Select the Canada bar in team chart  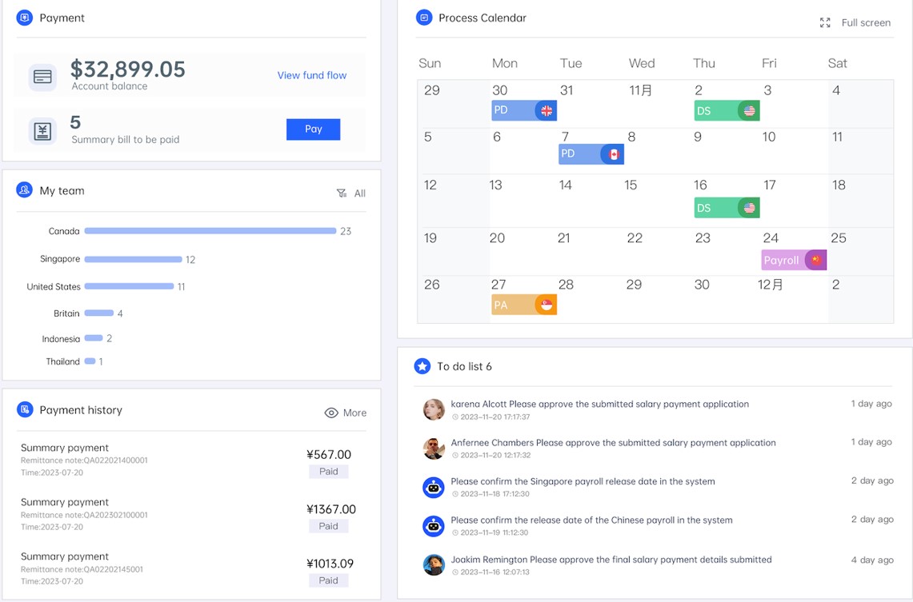[210, 231]
